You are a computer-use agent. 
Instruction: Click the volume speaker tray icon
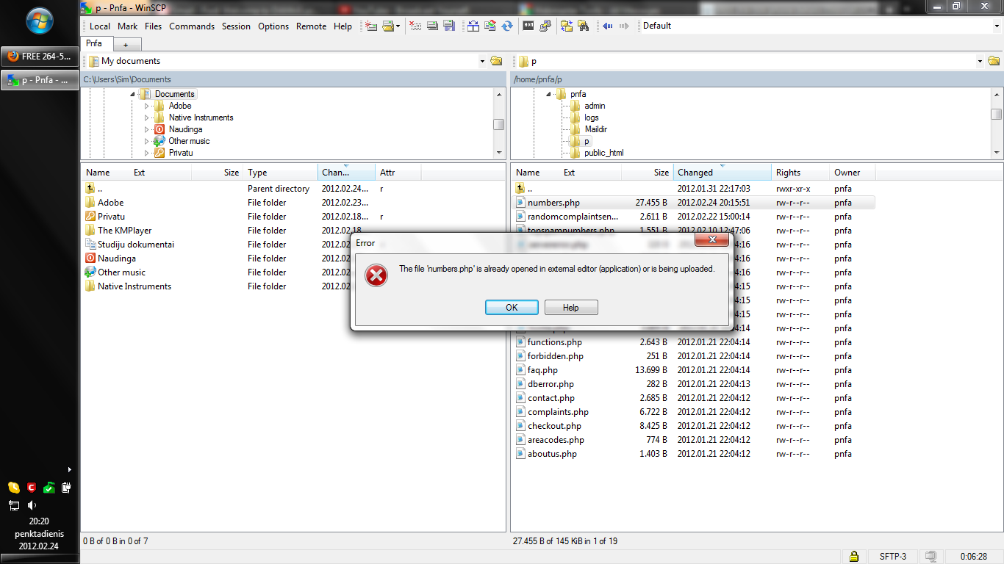[x=32, y=505]
